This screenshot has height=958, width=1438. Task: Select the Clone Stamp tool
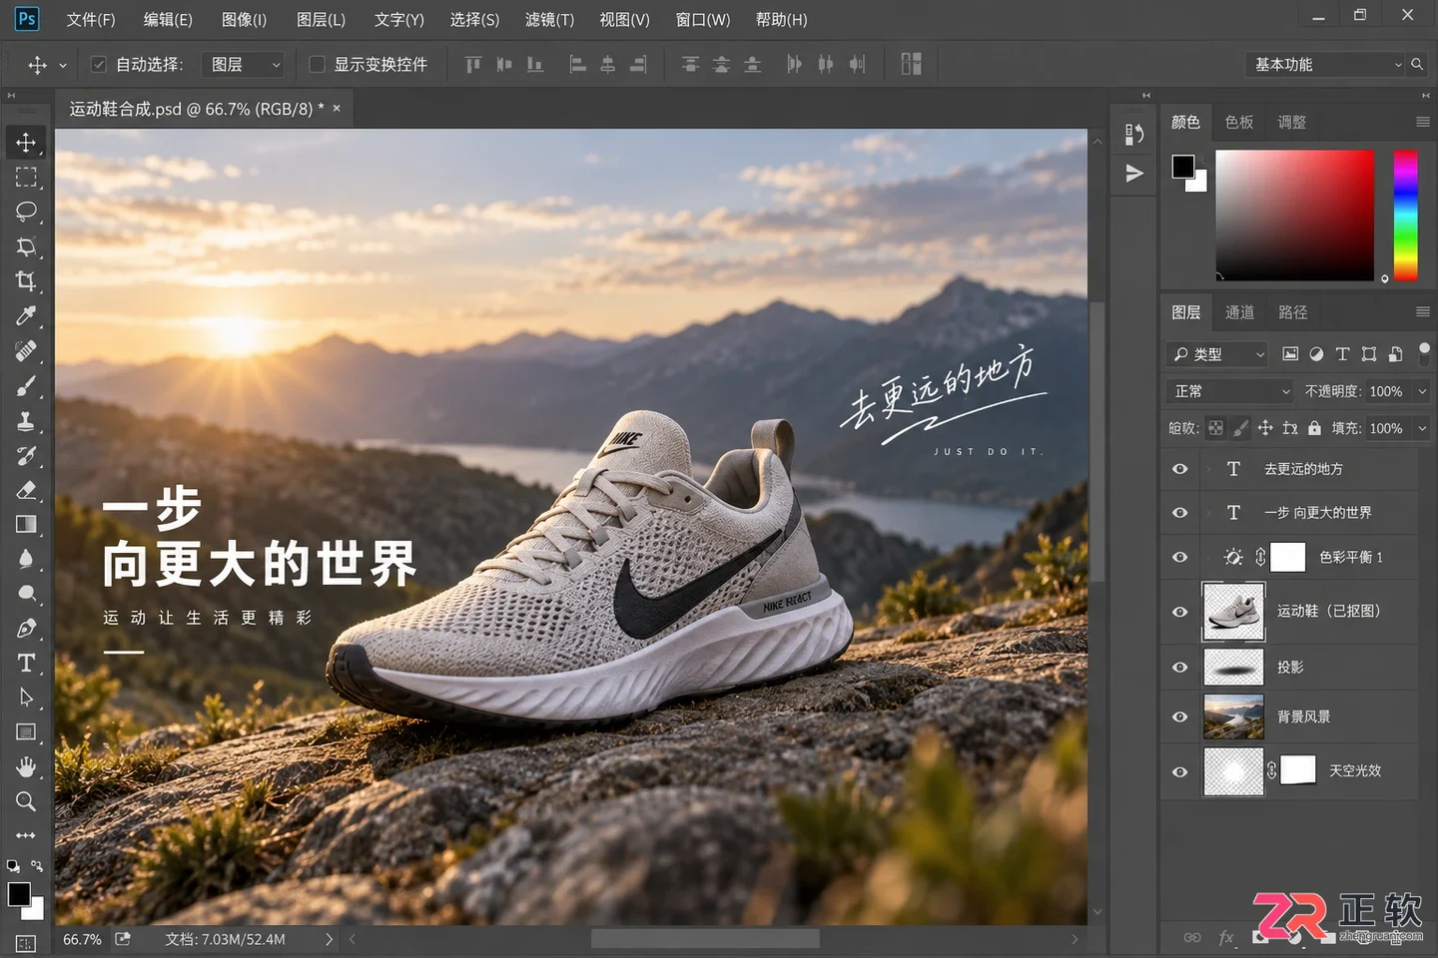[26, 420]
